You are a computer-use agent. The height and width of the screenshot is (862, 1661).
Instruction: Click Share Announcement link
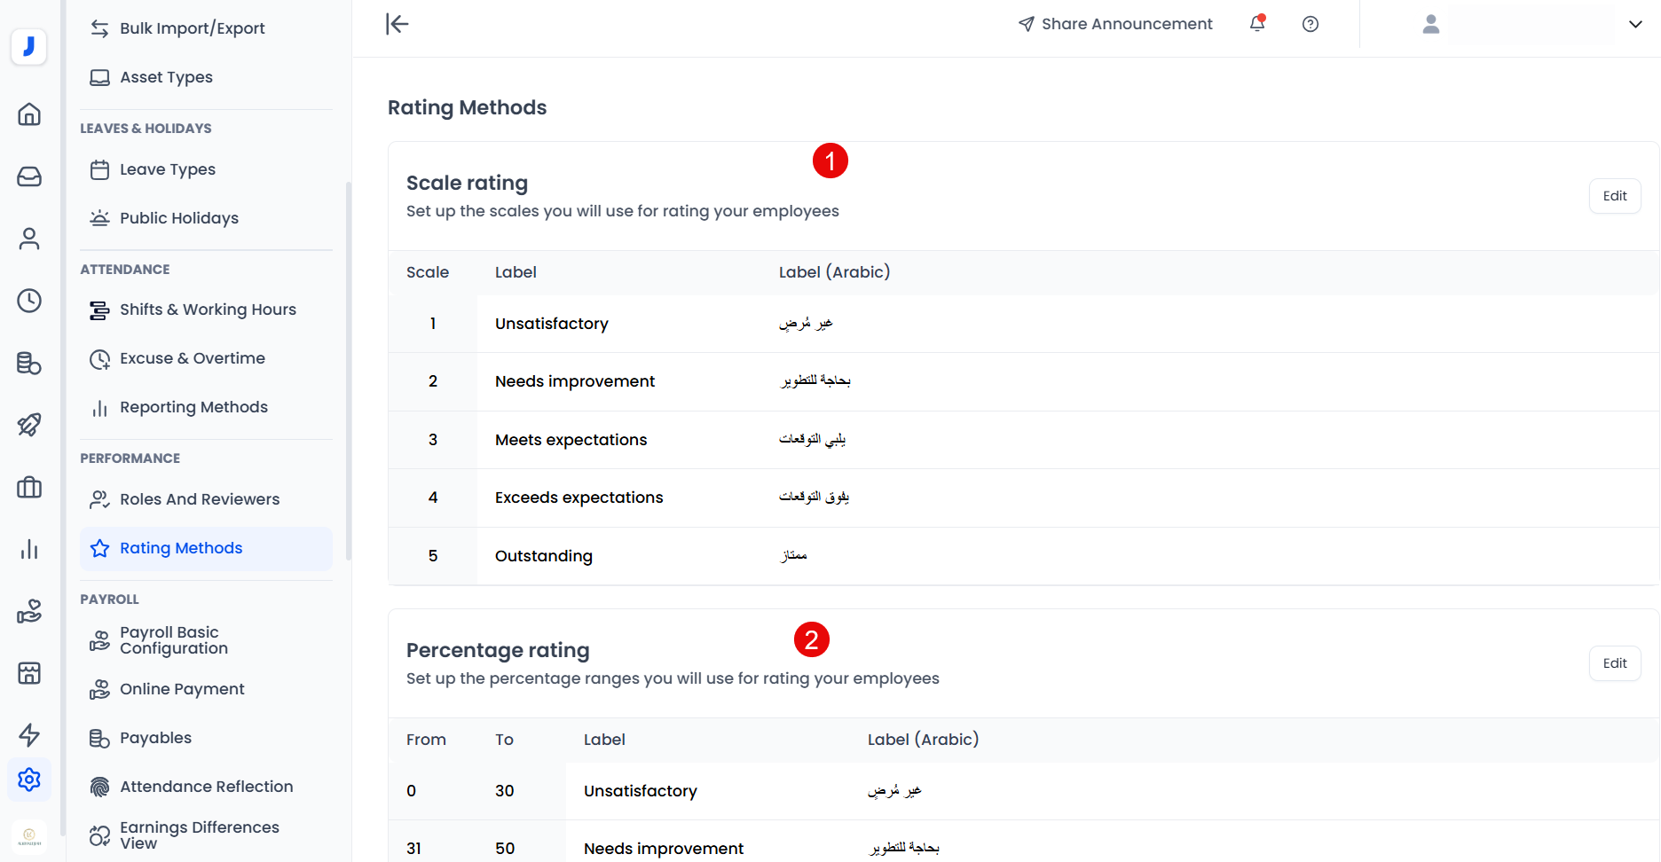click(1115, 24)
